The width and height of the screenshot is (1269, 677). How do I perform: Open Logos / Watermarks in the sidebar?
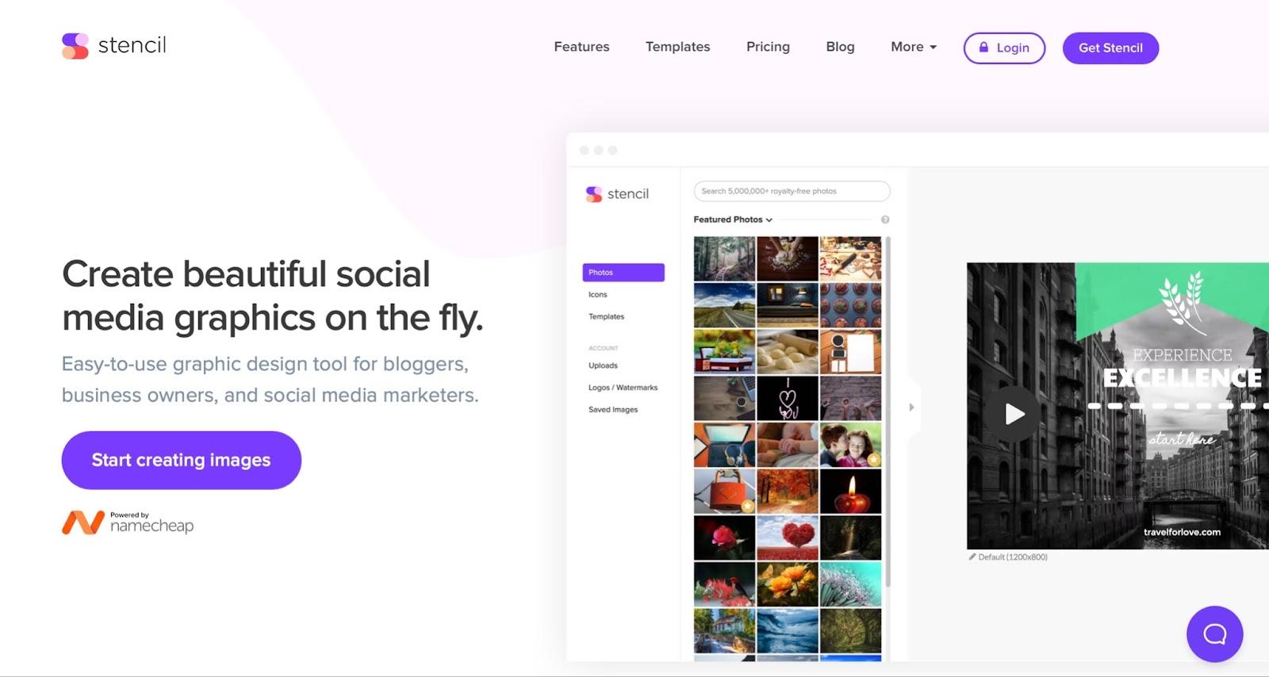coord(623,388)
